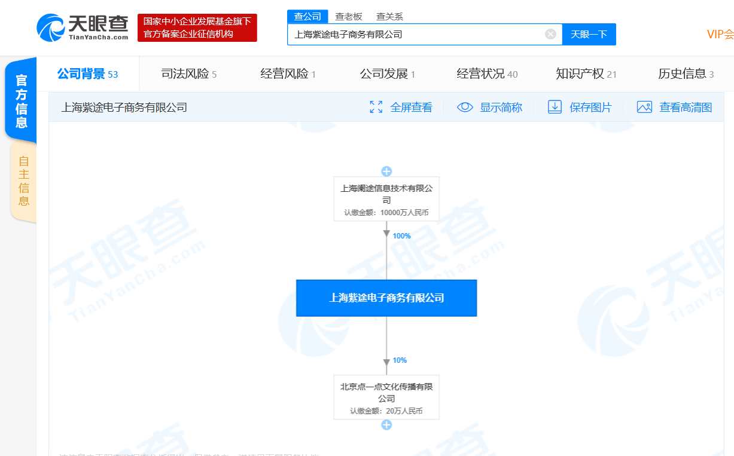Image resolution: width=734 pixels, height=456 pixels.
Task: Clear the search box with X icon
Action: (550, 34)
